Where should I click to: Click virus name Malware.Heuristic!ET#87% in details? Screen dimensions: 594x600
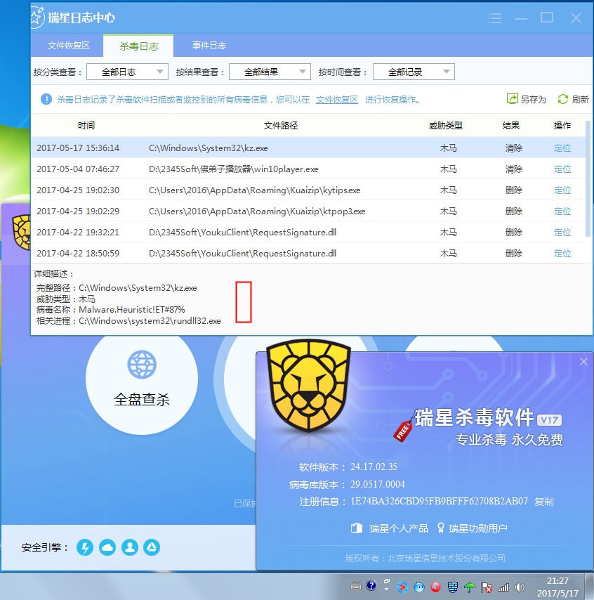(131, 310)
